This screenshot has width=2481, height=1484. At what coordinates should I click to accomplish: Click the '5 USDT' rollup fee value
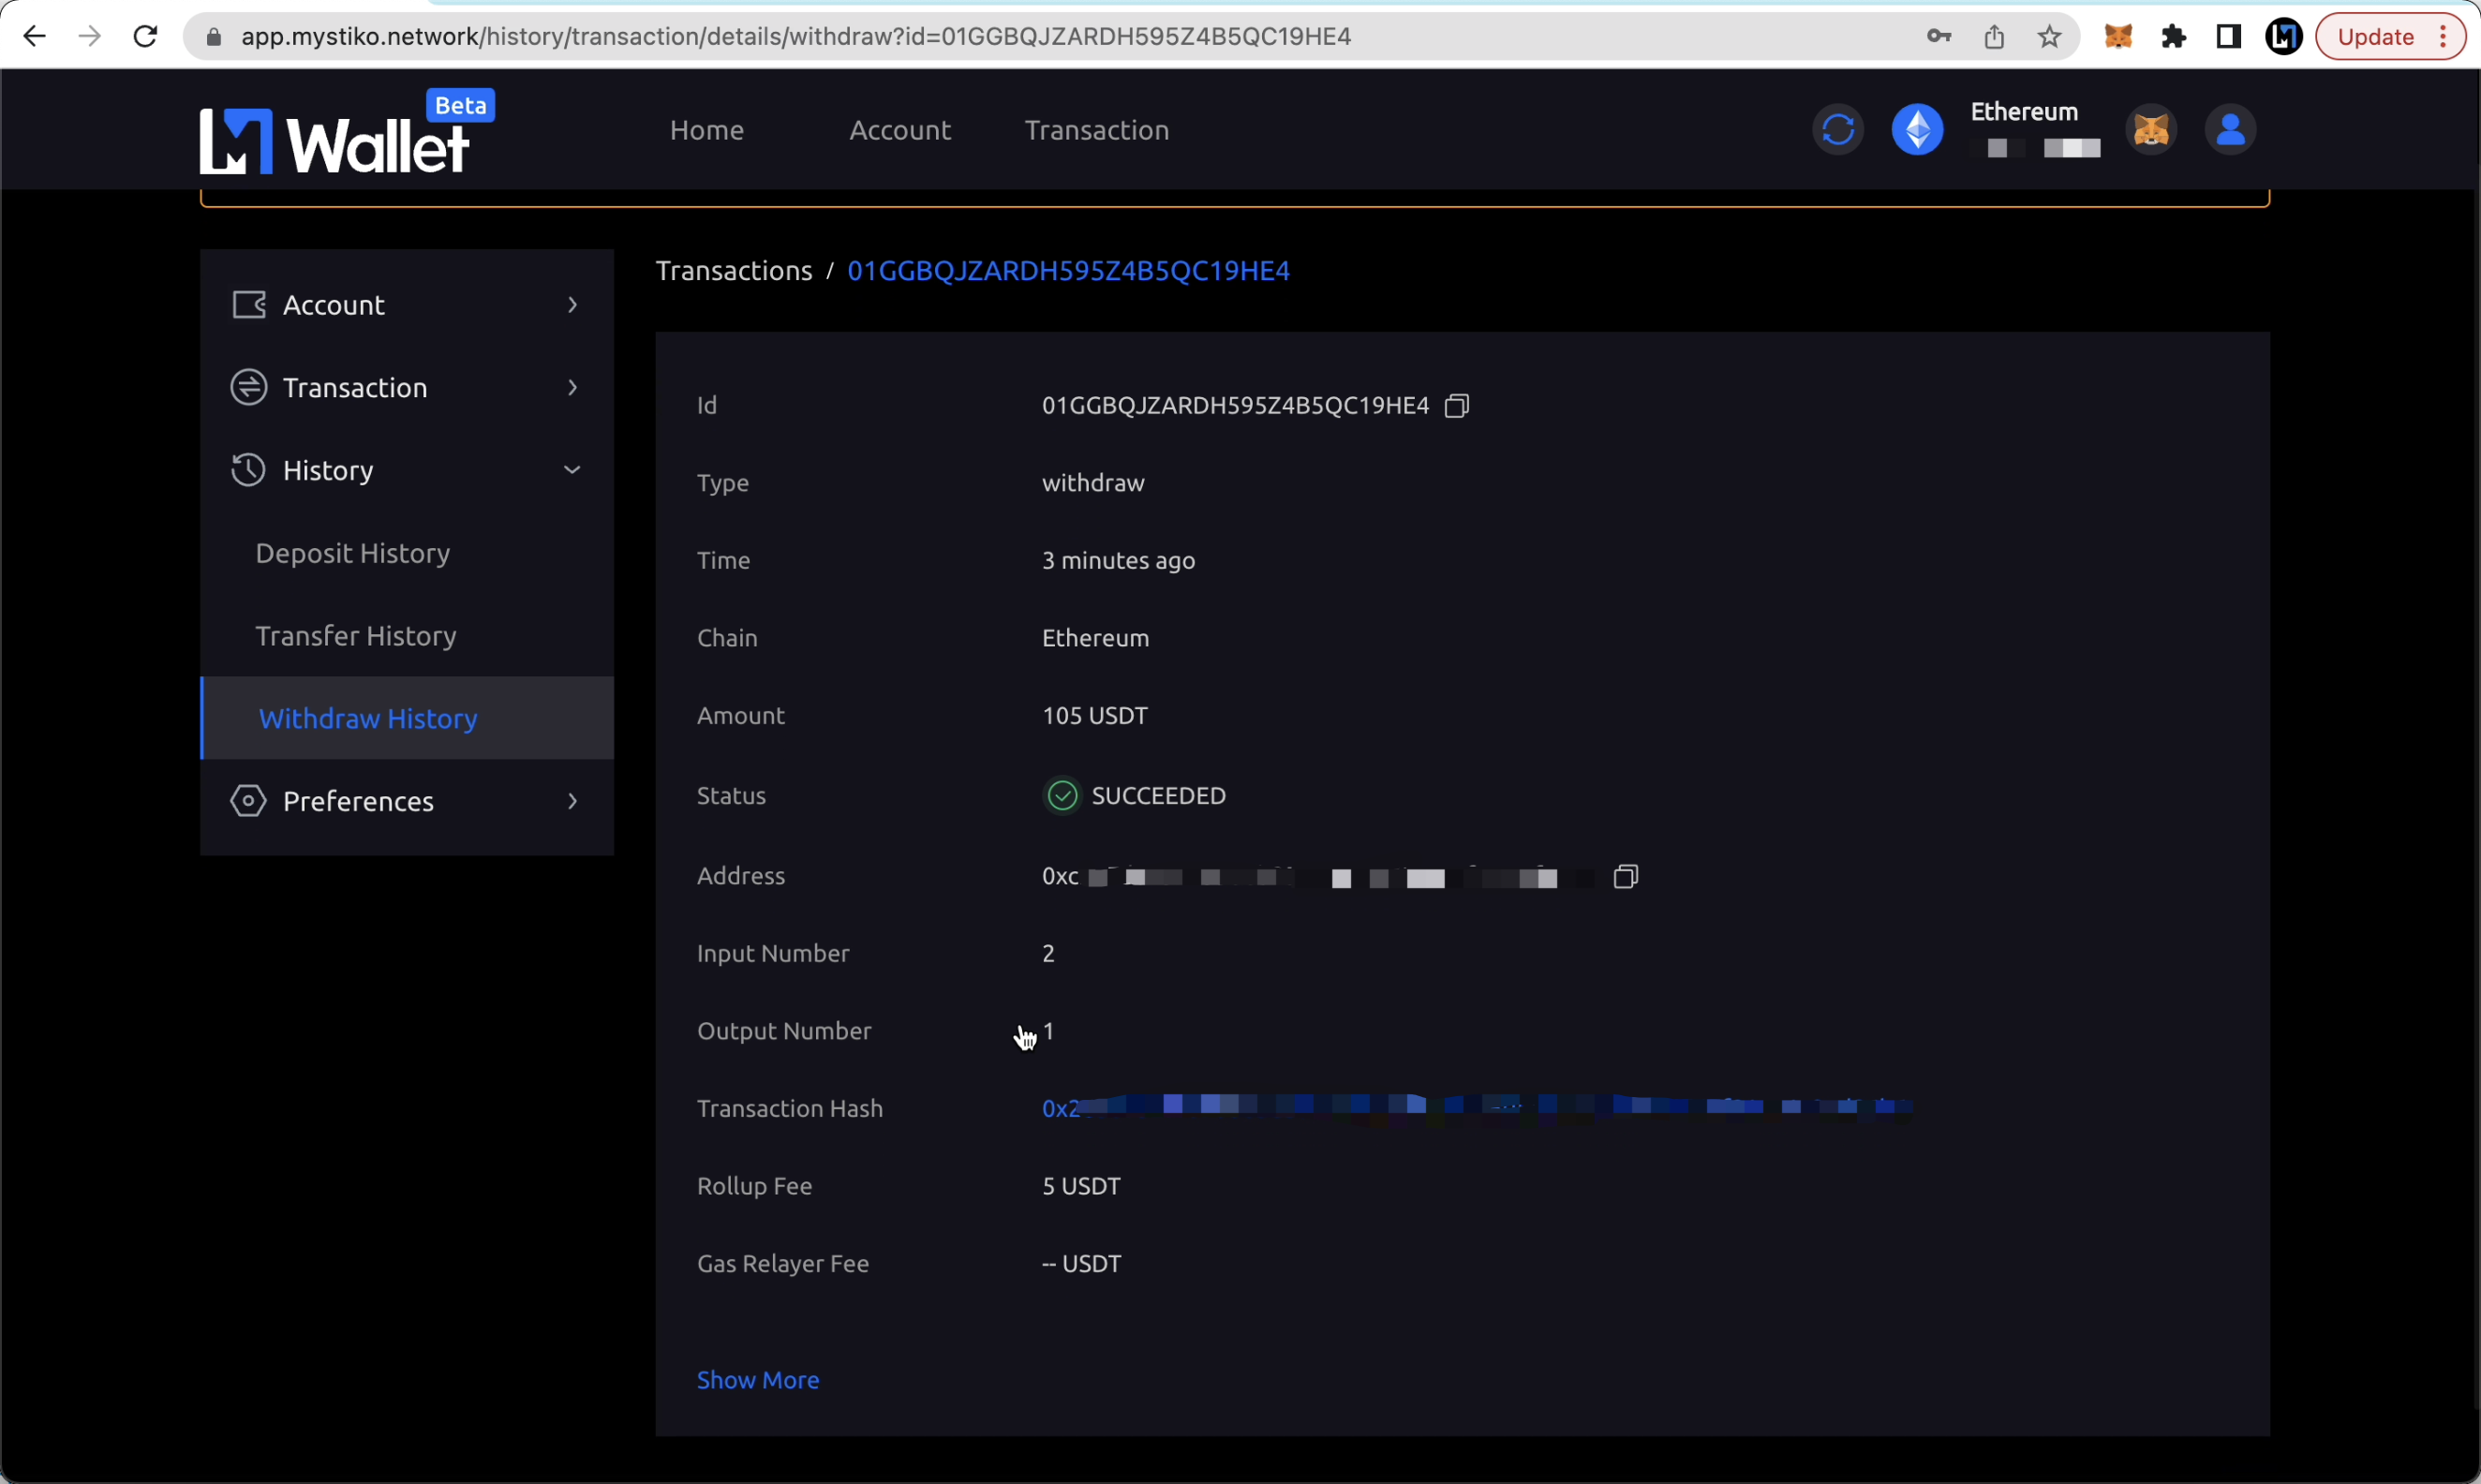coord(1081,1186)
